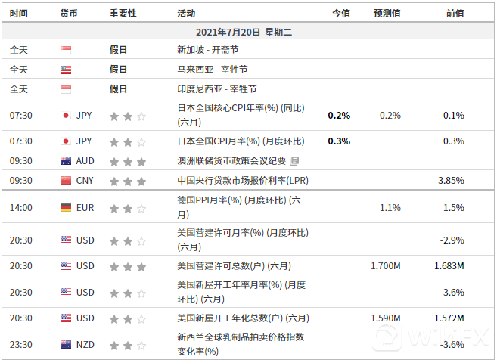Click the 时间 column header
The image size is (497, 363).
[20, 14]
